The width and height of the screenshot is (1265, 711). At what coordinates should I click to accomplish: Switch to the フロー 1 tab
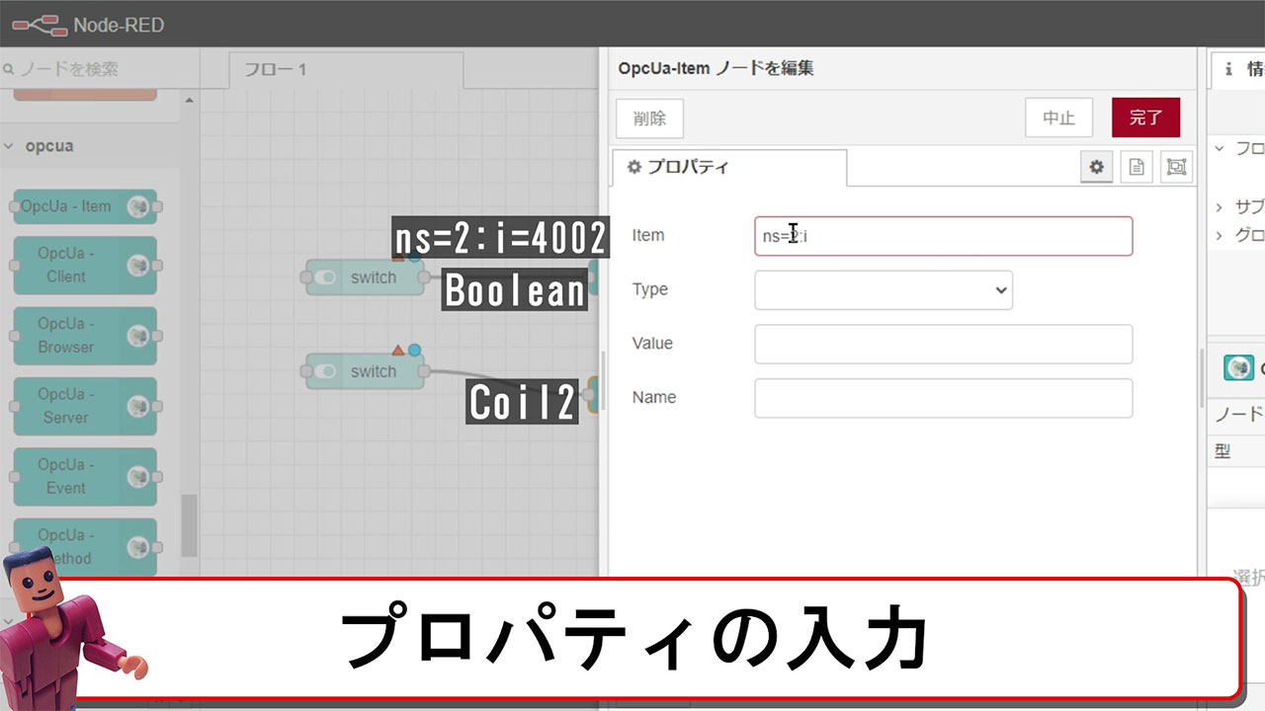point(277,70)
